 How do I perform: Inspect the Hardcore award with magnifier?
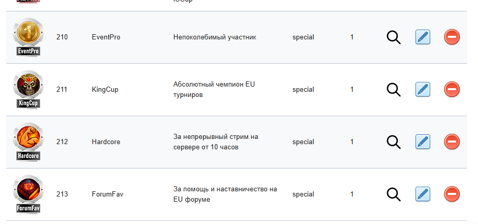[x=394, y=142]
